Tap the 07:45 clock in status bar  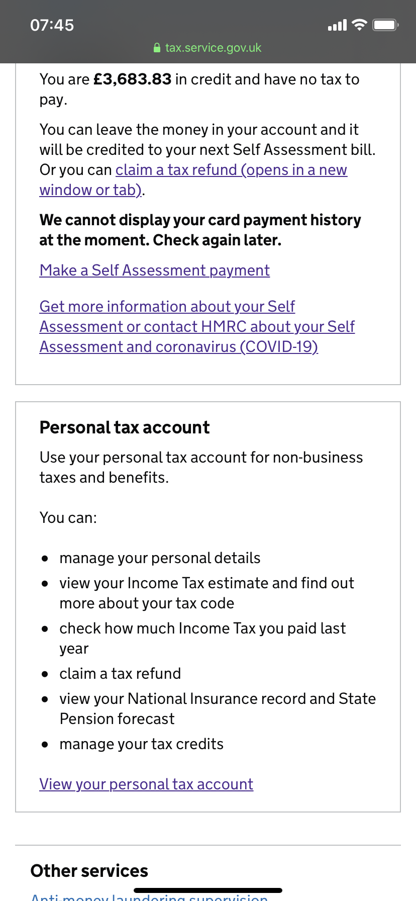coord(52,25)
